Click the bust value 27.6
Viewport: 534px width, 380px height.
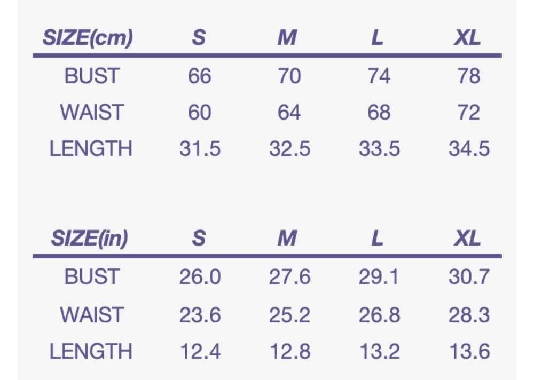pyautogui.click(x=290, y=276)
